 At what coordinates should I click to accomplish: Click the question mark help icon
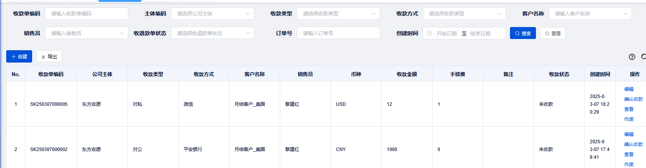632,57
